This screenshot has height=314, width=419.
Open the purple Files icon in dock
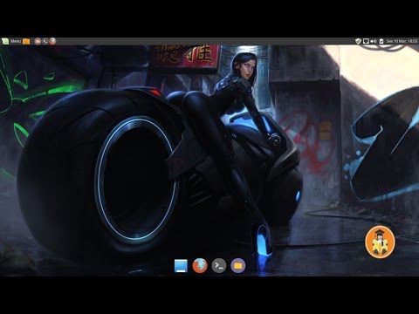238,265
